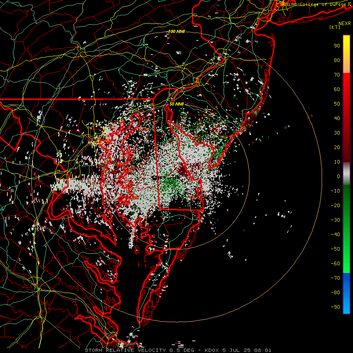This screenshot has width=353, height=353.
Task: Click the 30 value on the velocity scale
Action: (337, 133)
